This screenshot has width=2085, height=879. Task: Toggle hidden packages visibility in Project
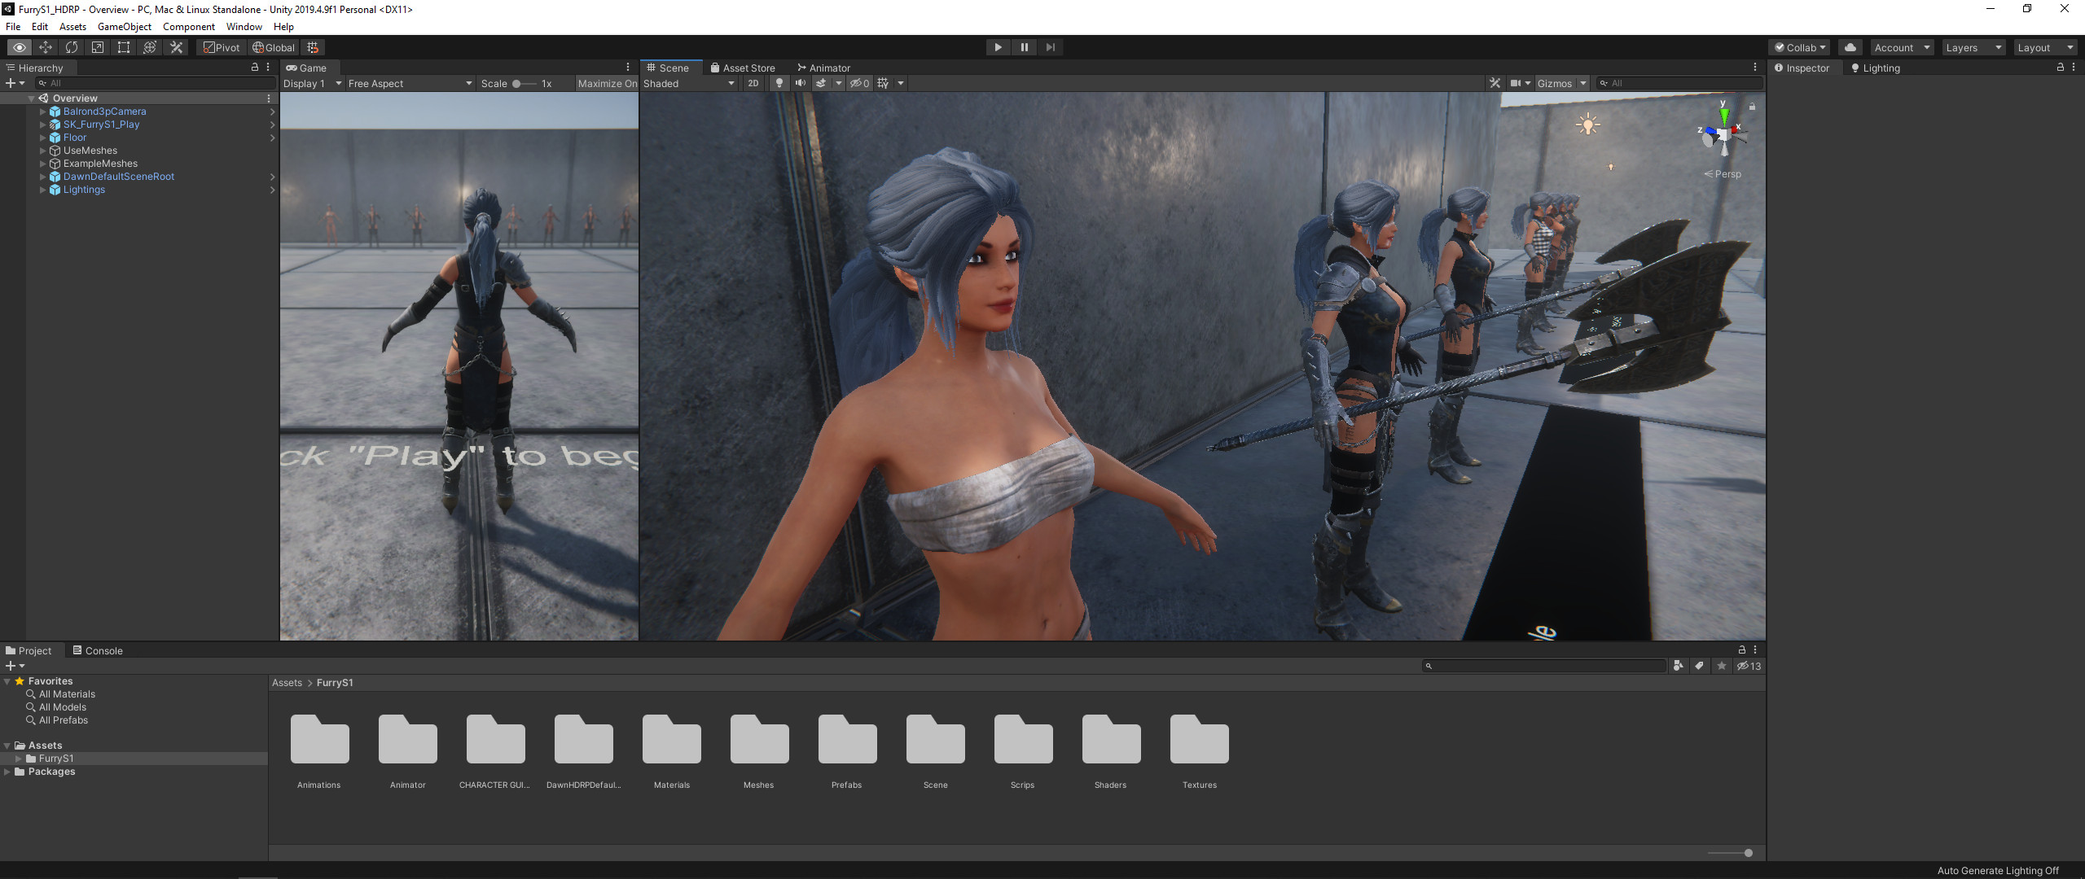(x=1749, y=666)
